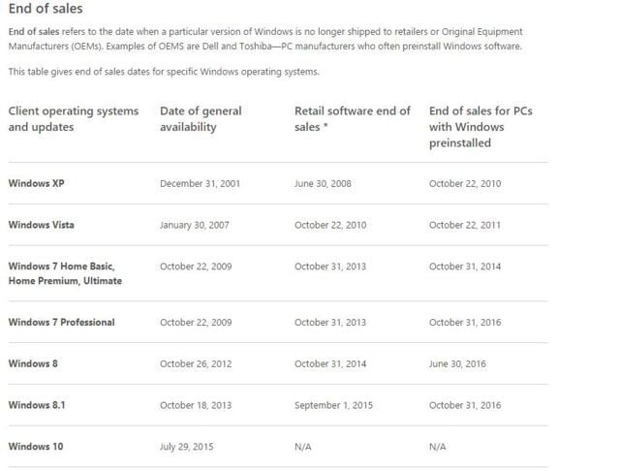Select the Windows Vista row label
Screen dimensions: 620x471
41,225
